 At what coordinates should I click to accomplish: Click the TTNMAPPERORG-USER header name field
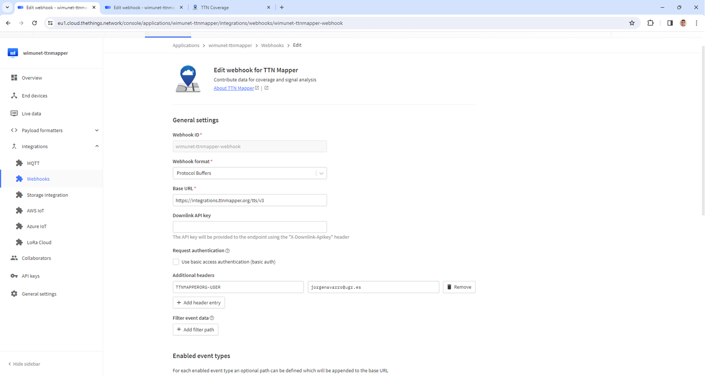tap(238, 287)
